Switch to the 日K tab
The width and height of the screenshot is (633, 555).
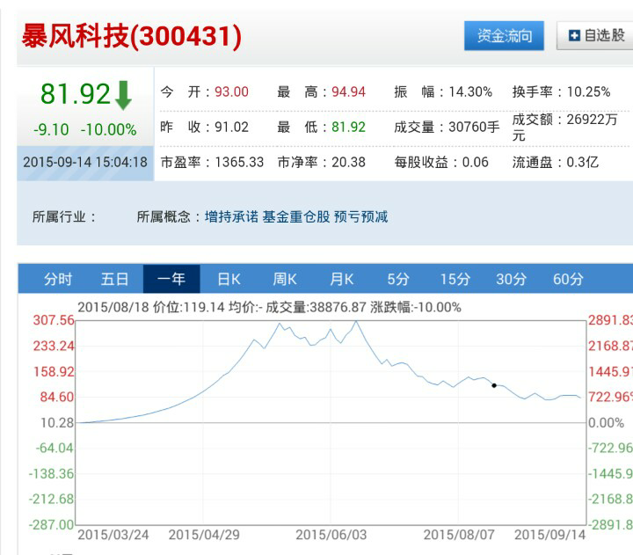pos(229,279)
